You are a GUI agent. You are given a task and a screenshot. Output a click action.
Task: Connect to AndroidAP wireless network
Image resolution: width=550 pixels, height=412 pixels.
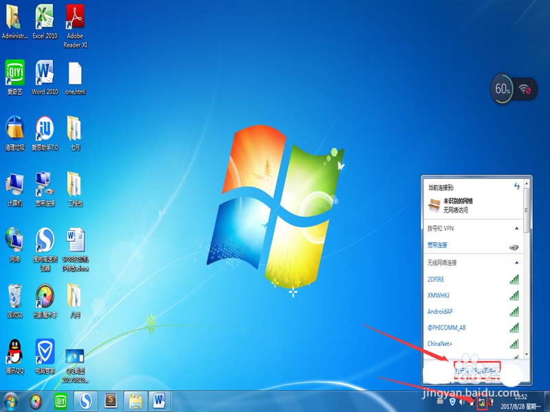click(473, 312)
